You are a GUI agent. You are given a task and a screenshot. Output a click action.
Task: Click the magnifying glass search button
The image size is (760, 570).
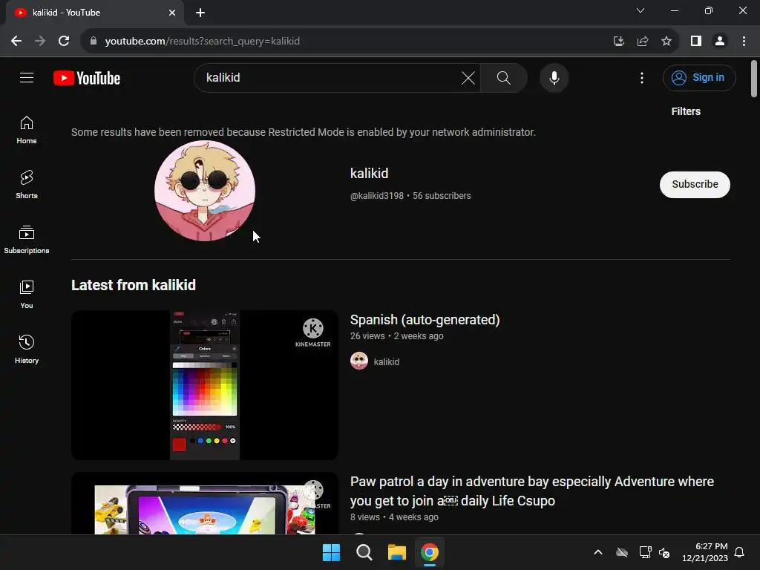click(504, 77)
